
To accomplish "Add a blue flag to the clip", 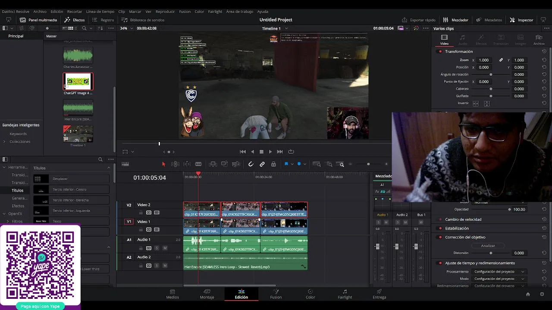I will click(286, 164).
